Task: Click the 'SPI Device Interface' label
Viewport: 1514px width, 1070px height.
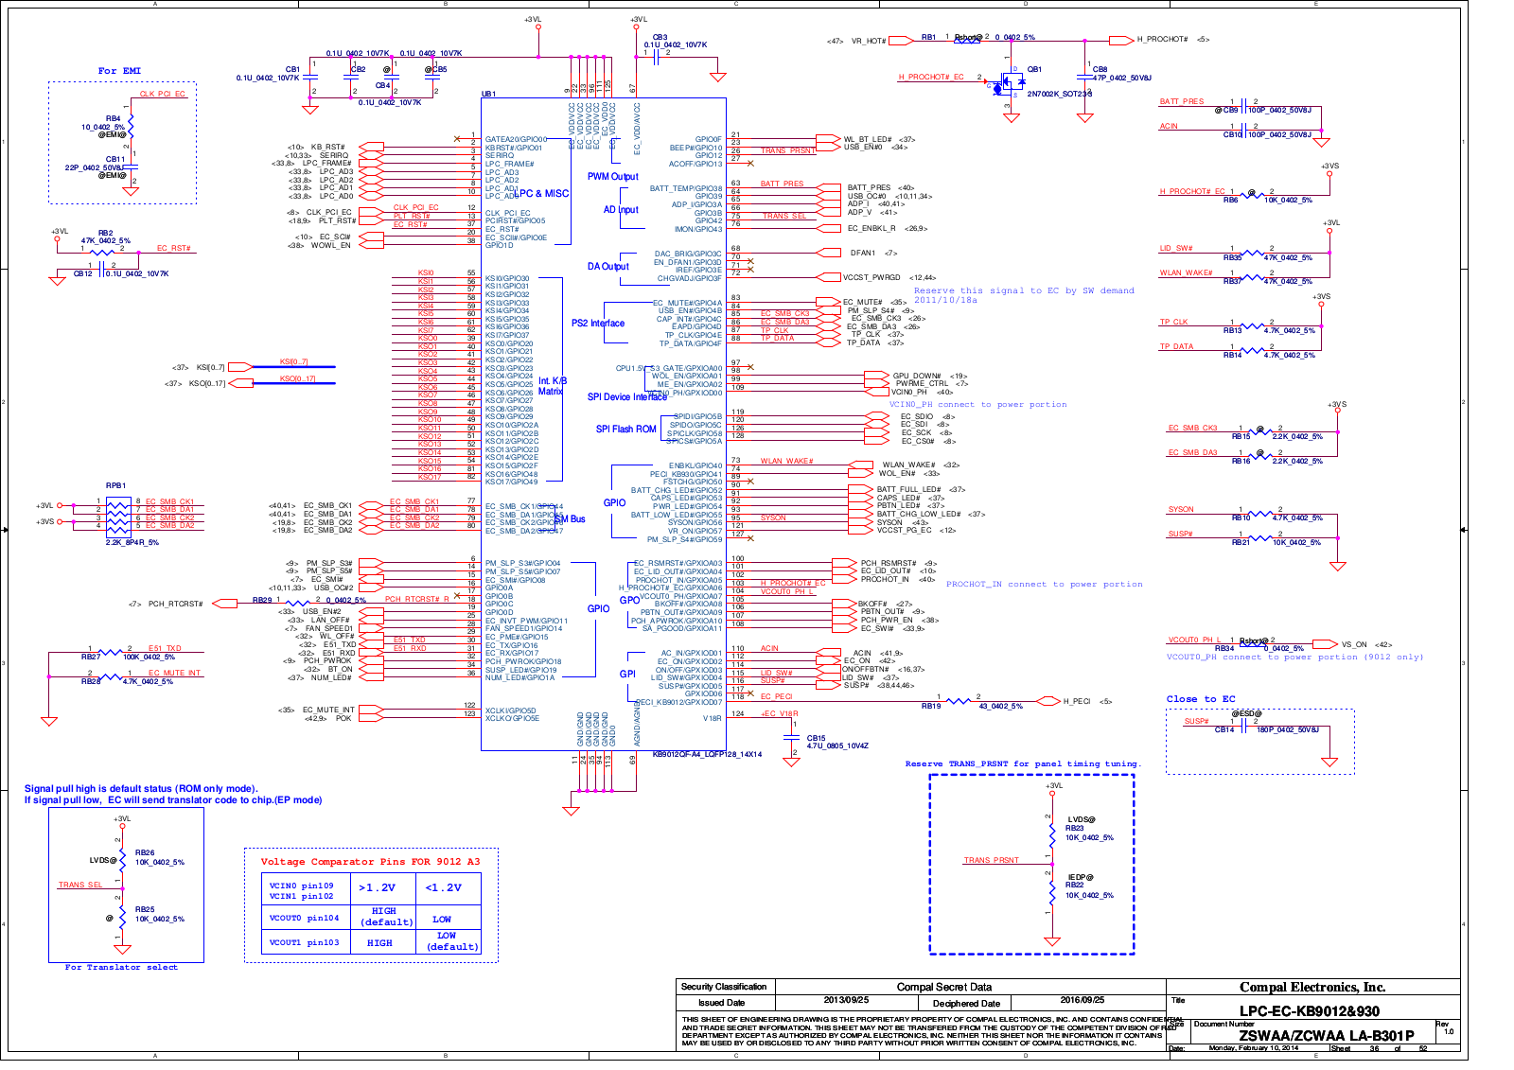Action: click(x=626, y=397)
